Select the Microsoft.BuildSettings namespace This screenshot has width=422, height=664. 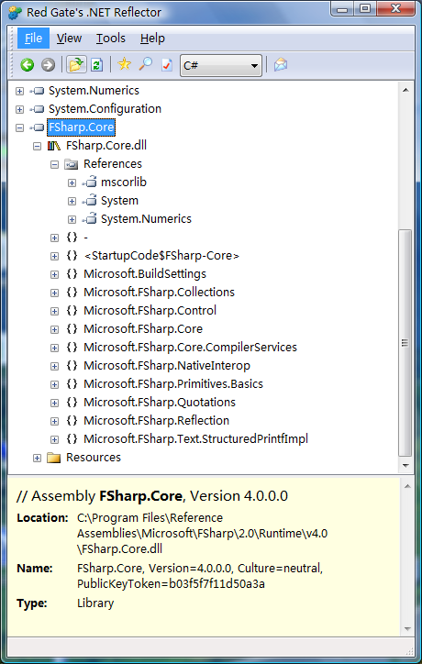[145, 273]
